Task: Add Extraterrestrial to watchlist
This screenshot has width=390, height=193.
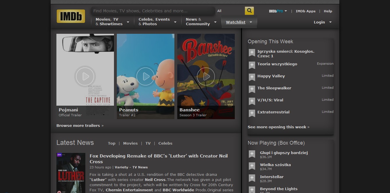Action: pyautogui.click(x=252, y=113)
